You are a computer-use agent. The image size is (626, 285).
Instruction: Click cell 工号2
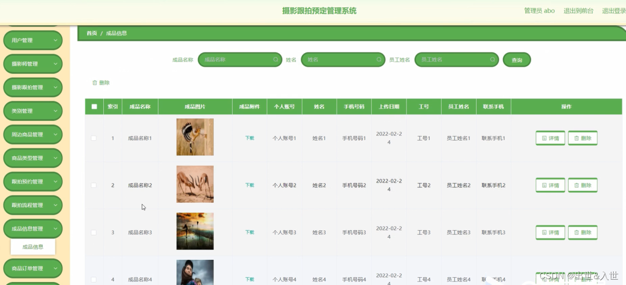pyautogui.click(x=424, y=185)
